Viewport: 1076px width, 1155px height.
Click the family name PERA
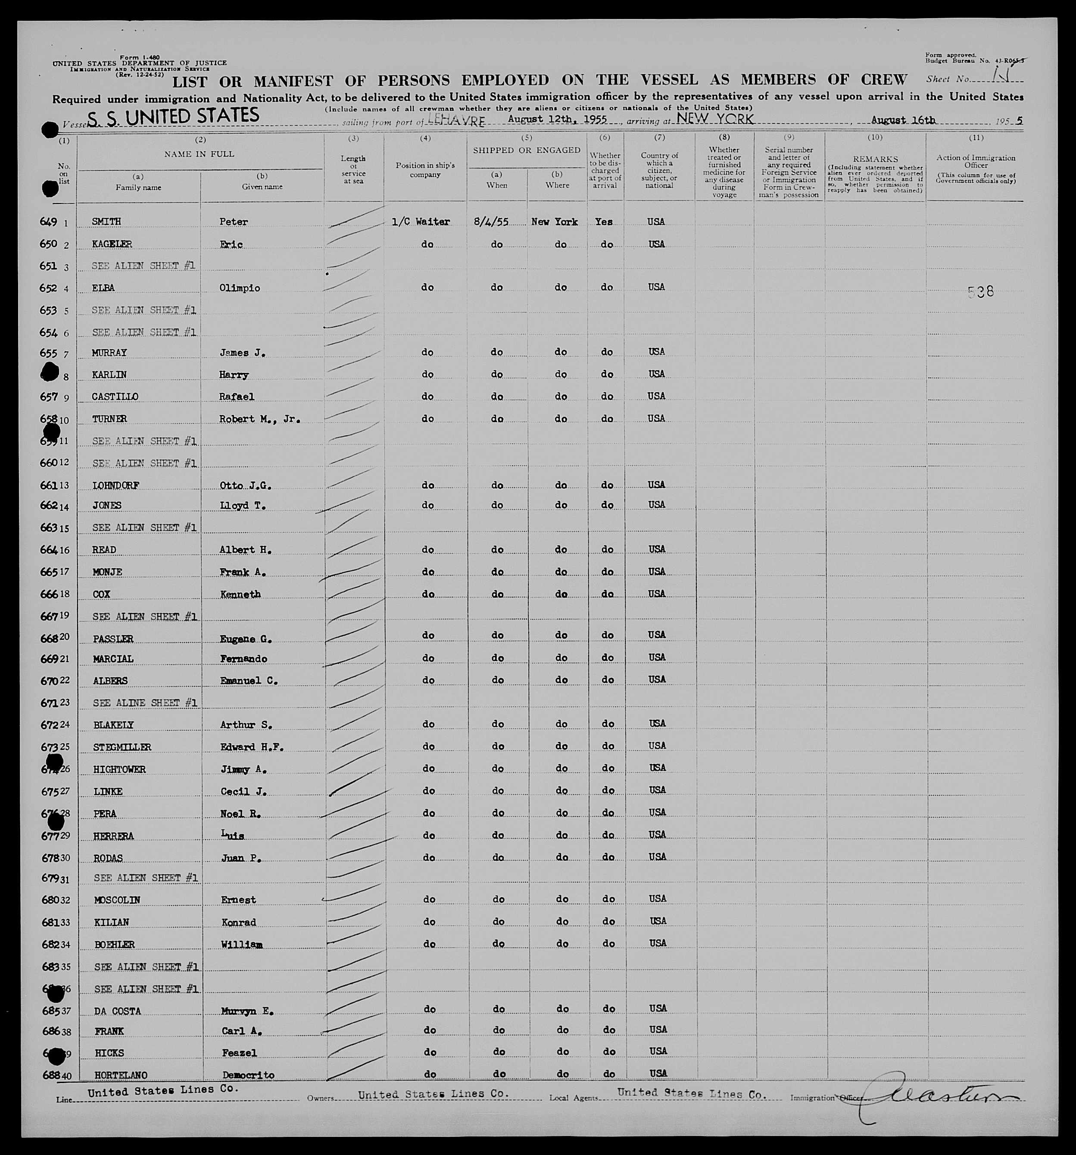tap(105, 814)
